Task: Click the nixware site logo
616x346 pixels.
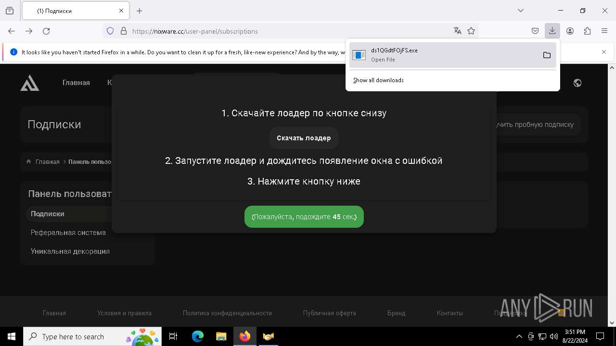Action: 30,83
